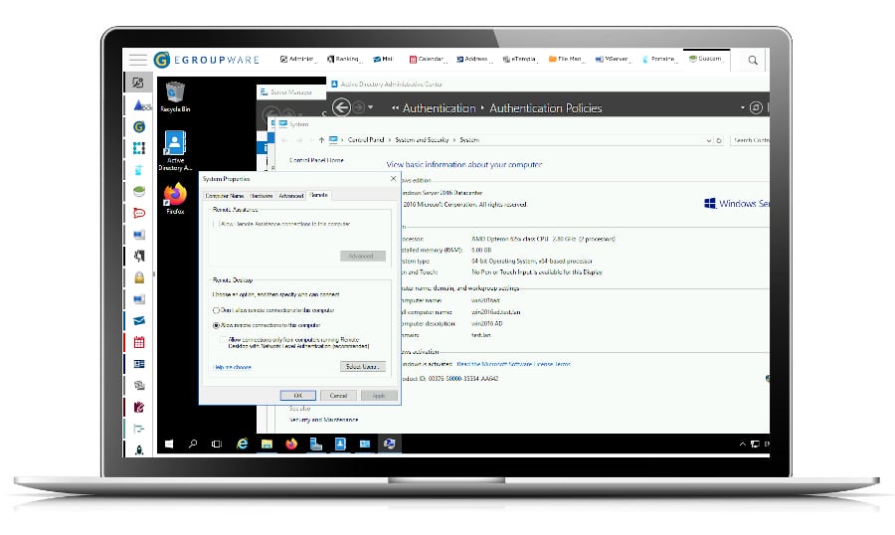The width and height of the screenshot is (895, 535).
Task: Open File Explorer from the taskbar
Action: point(267,444)
